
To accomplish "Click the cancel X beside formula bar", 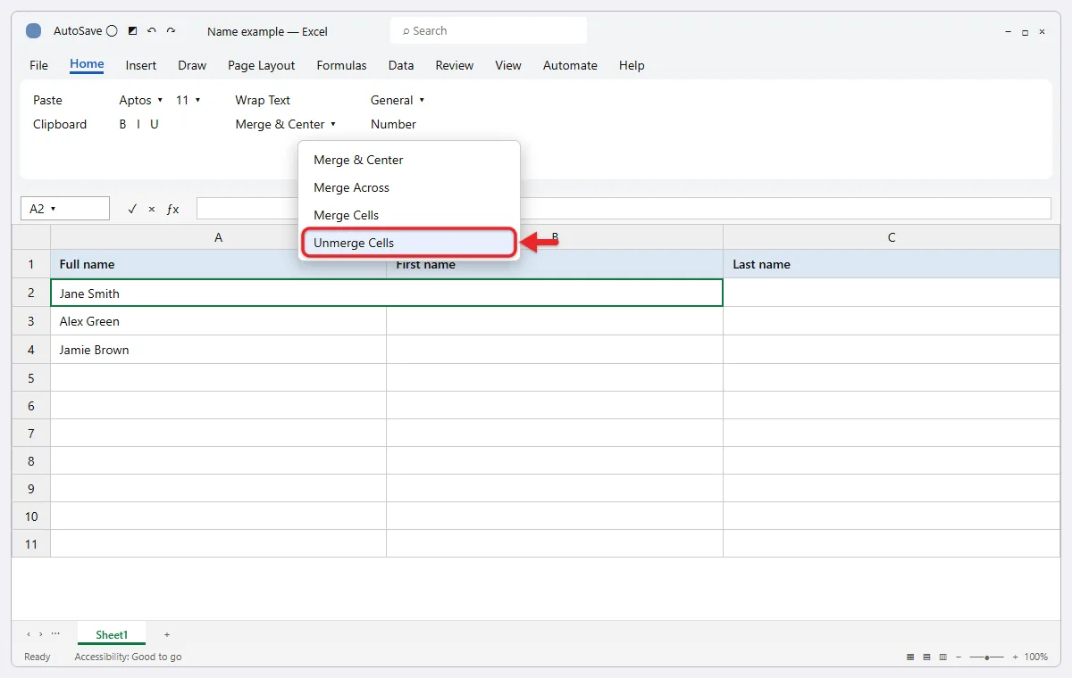I will point(152,209).
